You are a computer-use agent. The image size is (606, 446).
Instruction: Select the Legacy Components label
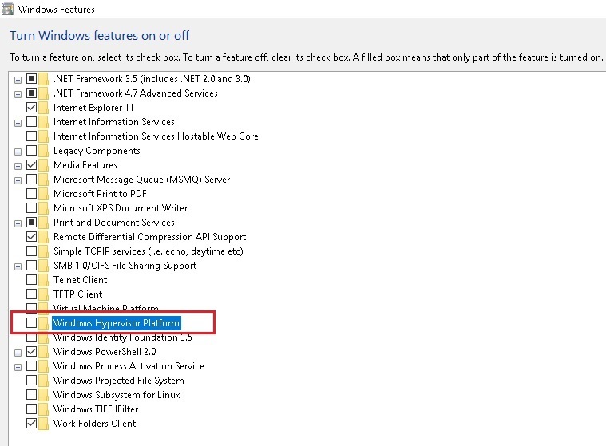click(x=97, y=151)
